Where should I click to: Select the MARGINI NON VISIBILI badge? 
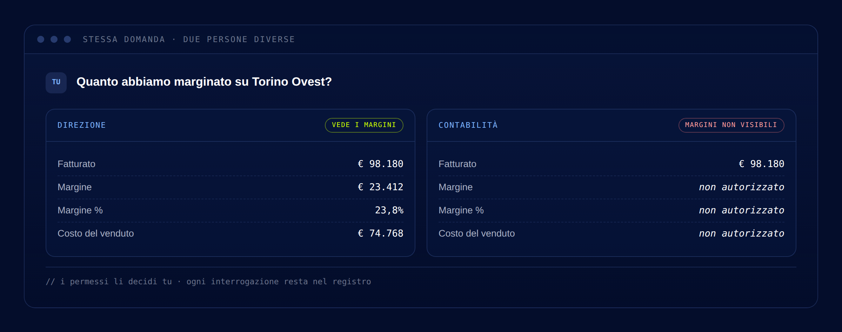(x=731, y=125)
